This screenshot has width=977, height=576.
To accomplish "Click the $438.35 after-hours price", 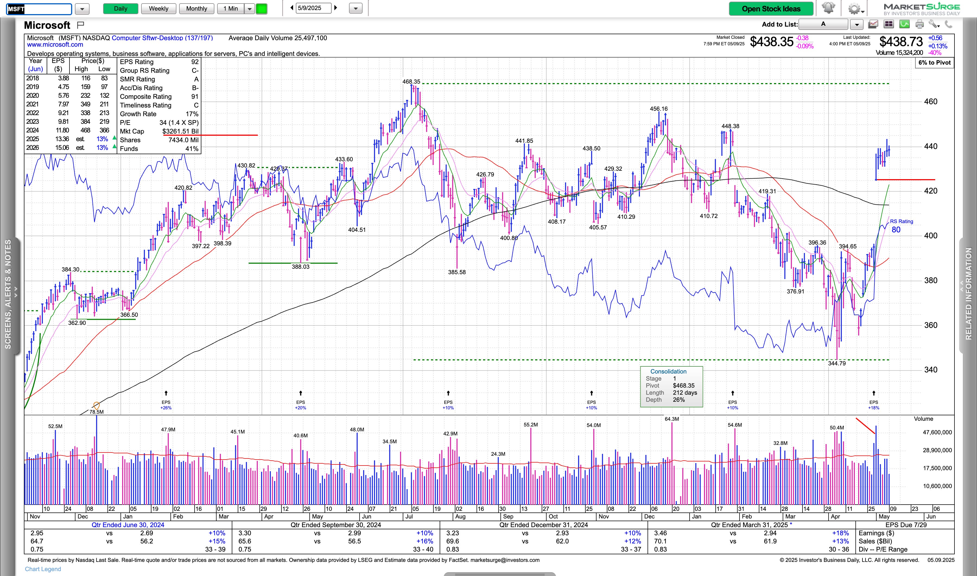I will point(771,42).
